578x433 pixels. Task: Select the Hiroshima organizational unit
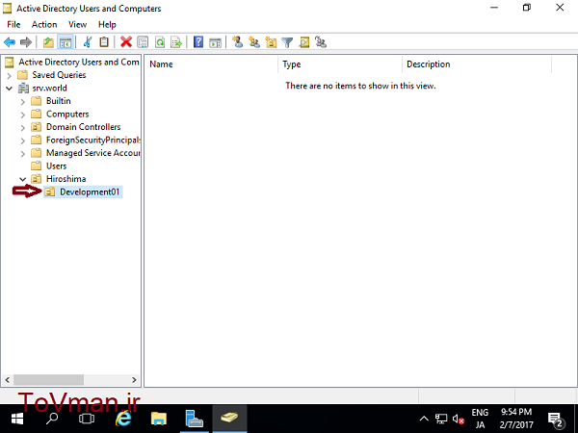coord(66,179)
